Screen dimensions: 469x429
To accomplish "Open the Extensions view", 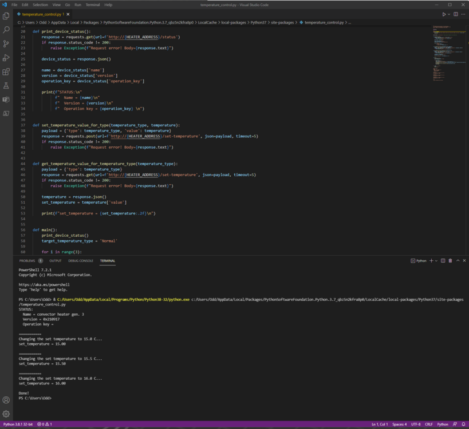I will tap(6, 72).
